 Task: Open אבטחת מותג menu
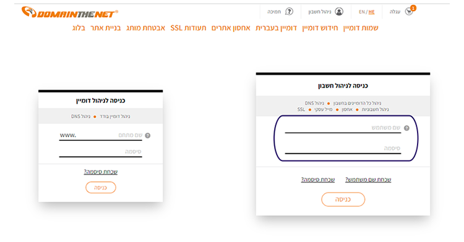(x=145, y=28)
